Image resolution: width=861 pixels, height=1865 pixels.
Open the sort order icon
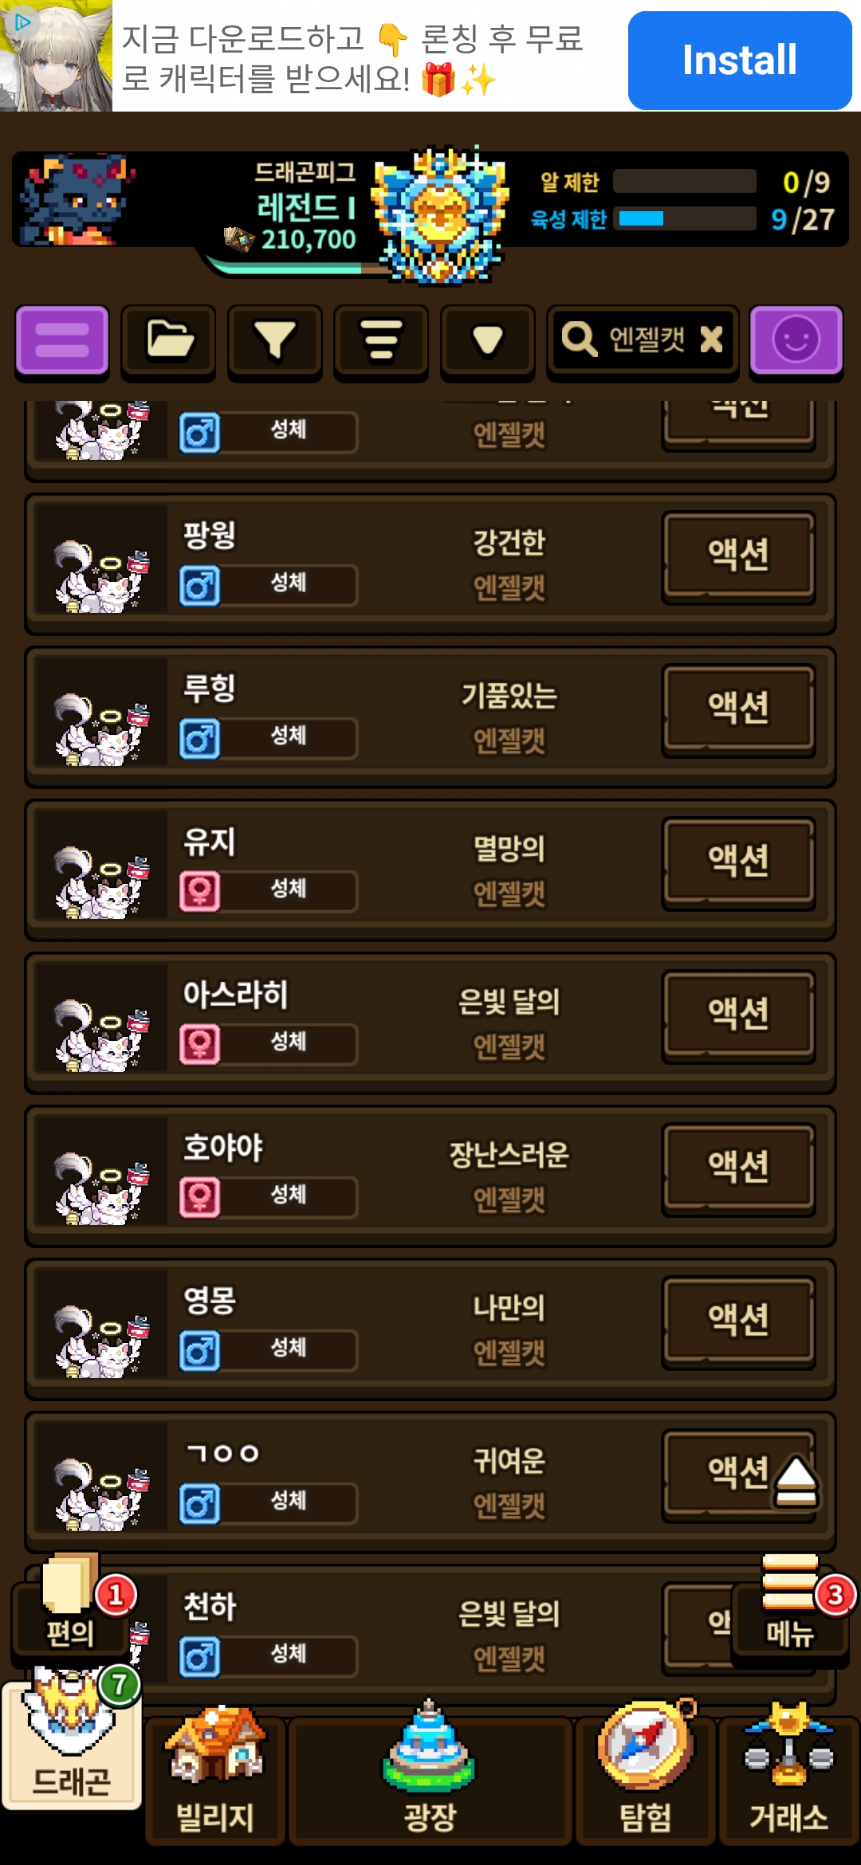[x=381, y=341]
